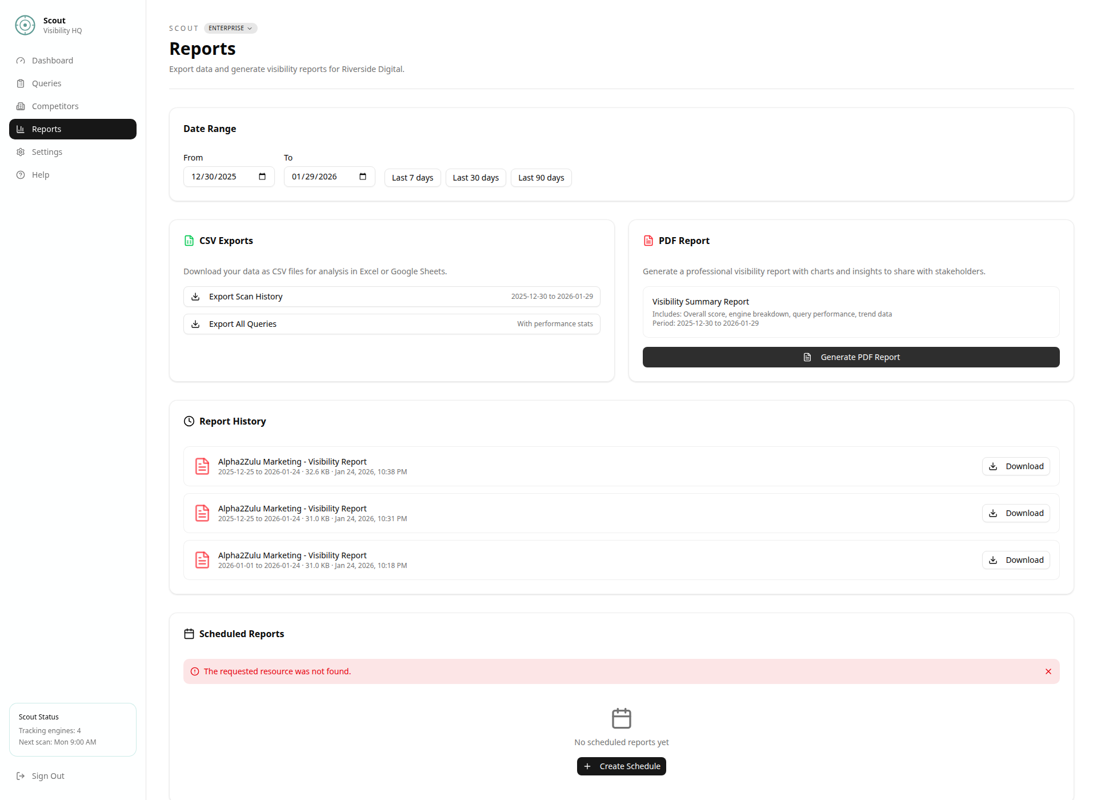Dismiss the resource not found error
1097x800 pixels.
coord(1048,671)
